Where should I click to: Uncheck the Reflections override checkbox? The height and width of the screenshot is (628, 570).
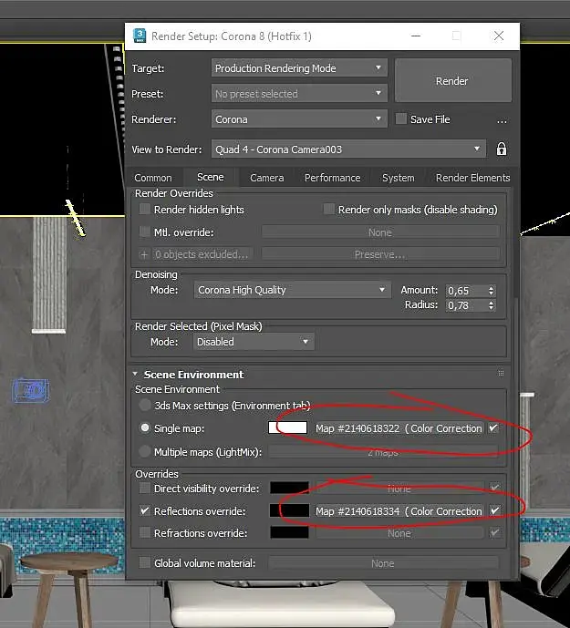pos(145,510)
